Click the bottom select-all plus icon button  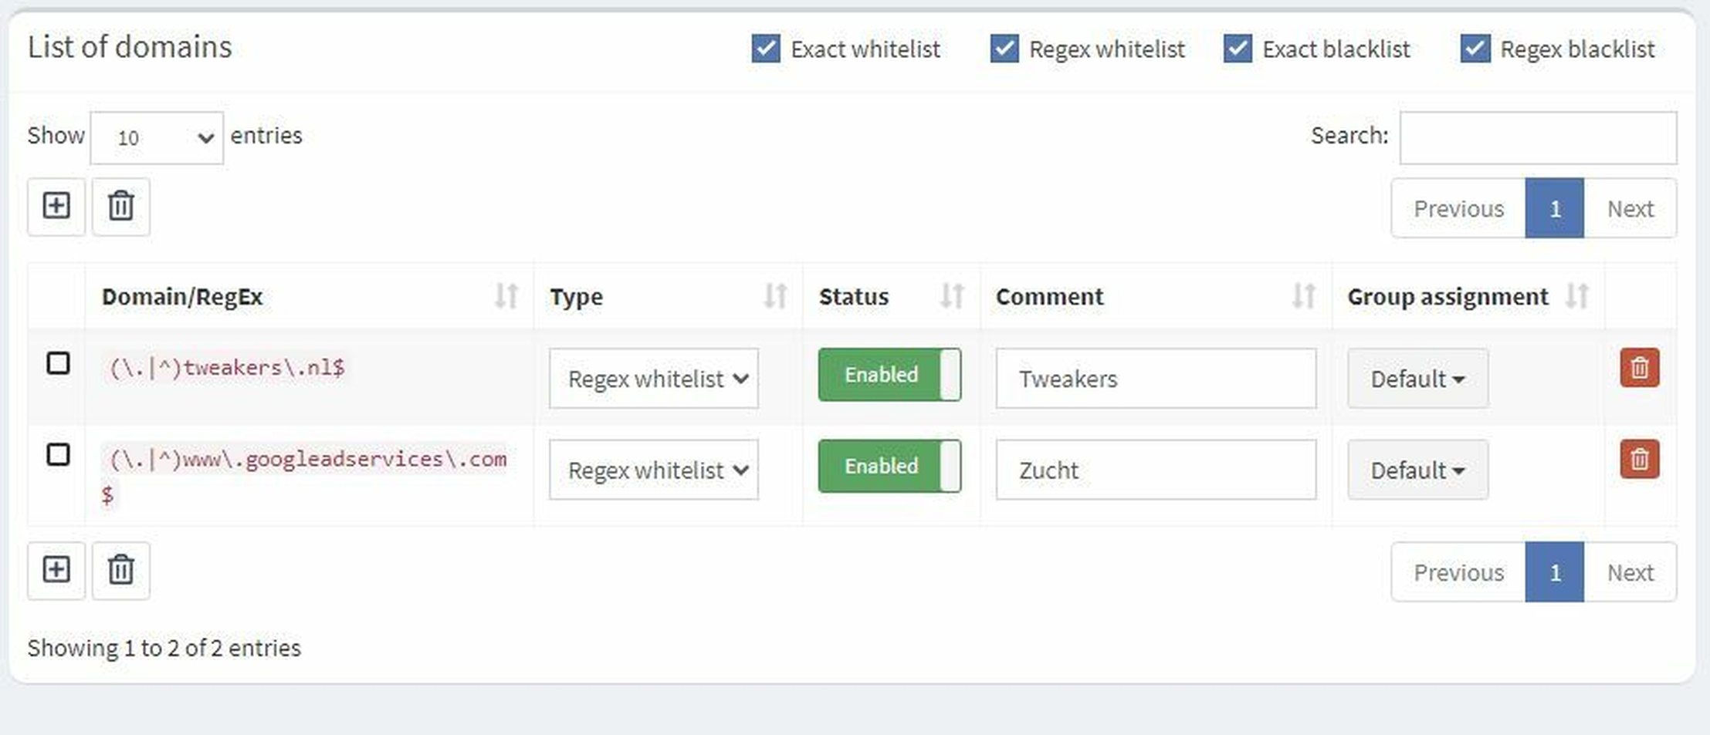56,571
